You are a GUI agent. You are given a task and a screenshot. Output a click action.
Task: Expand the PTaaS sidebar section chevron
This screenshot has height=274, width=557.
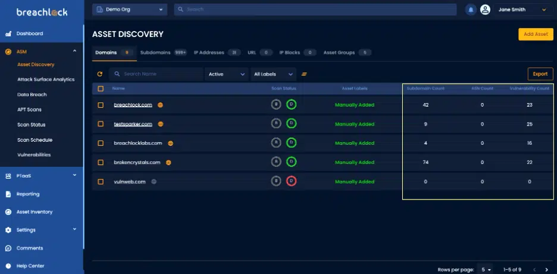pyautogui.click(x=74, y=175)
